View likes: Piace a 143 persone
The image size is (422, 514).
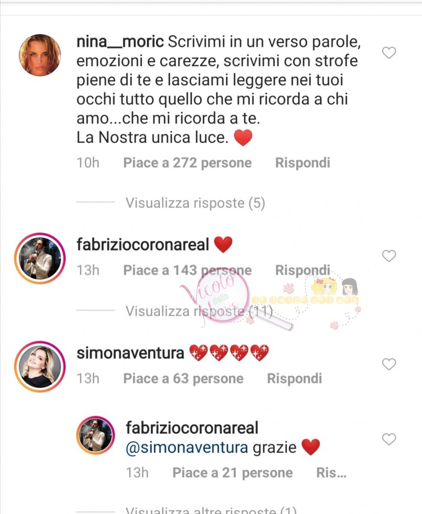tap(188, 270)
